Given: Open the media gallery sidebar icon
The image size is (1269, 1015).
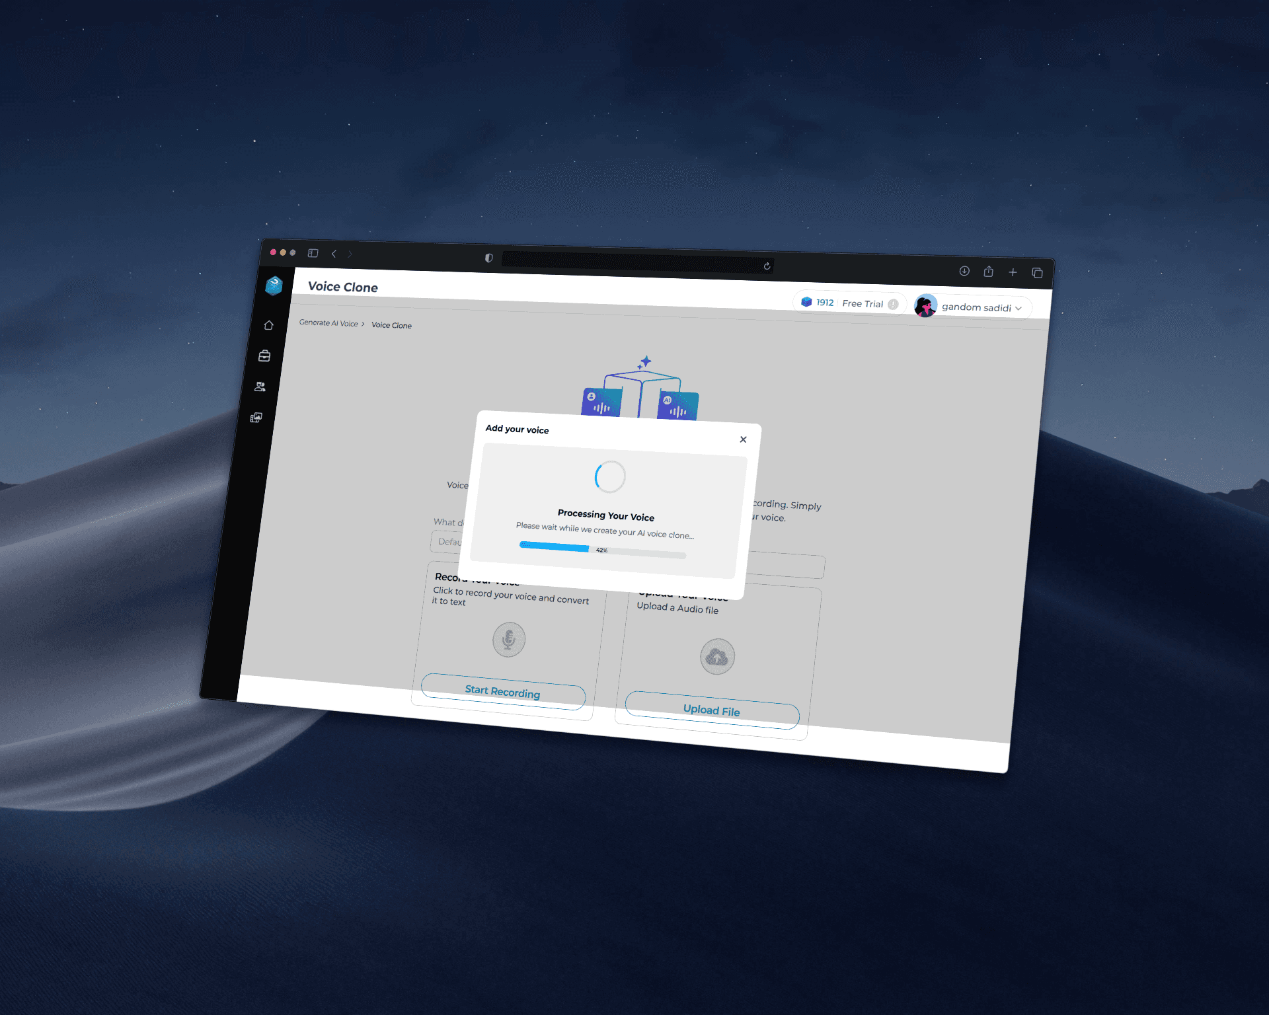Looking at the screenshot, I should point(256,418).
